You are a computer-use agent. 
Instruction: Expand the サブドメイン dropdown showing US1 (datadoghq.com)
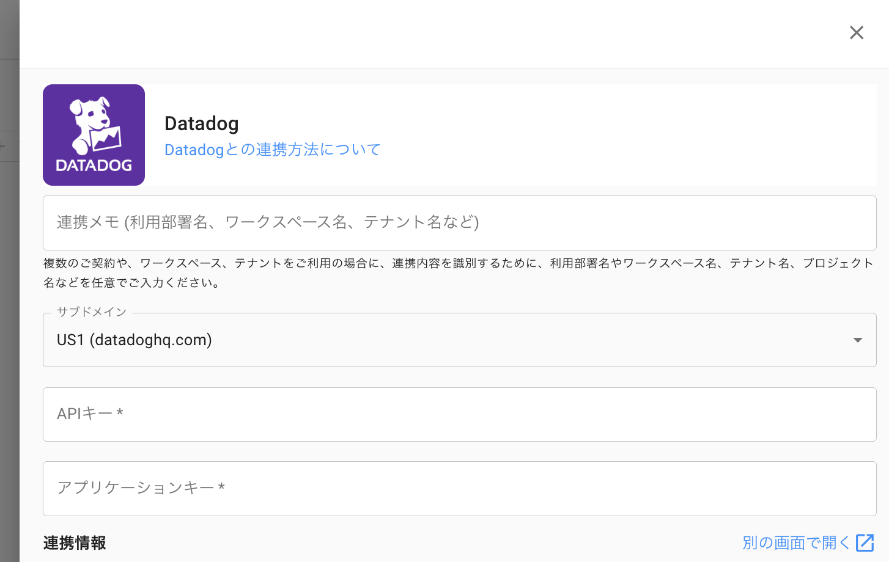coord(459,340)
